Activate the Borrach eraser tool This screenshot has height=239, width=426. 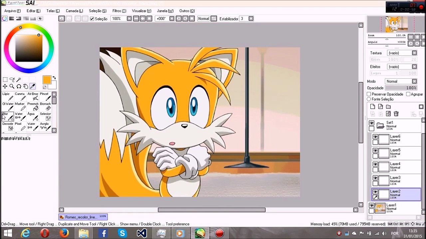[45, 107]
